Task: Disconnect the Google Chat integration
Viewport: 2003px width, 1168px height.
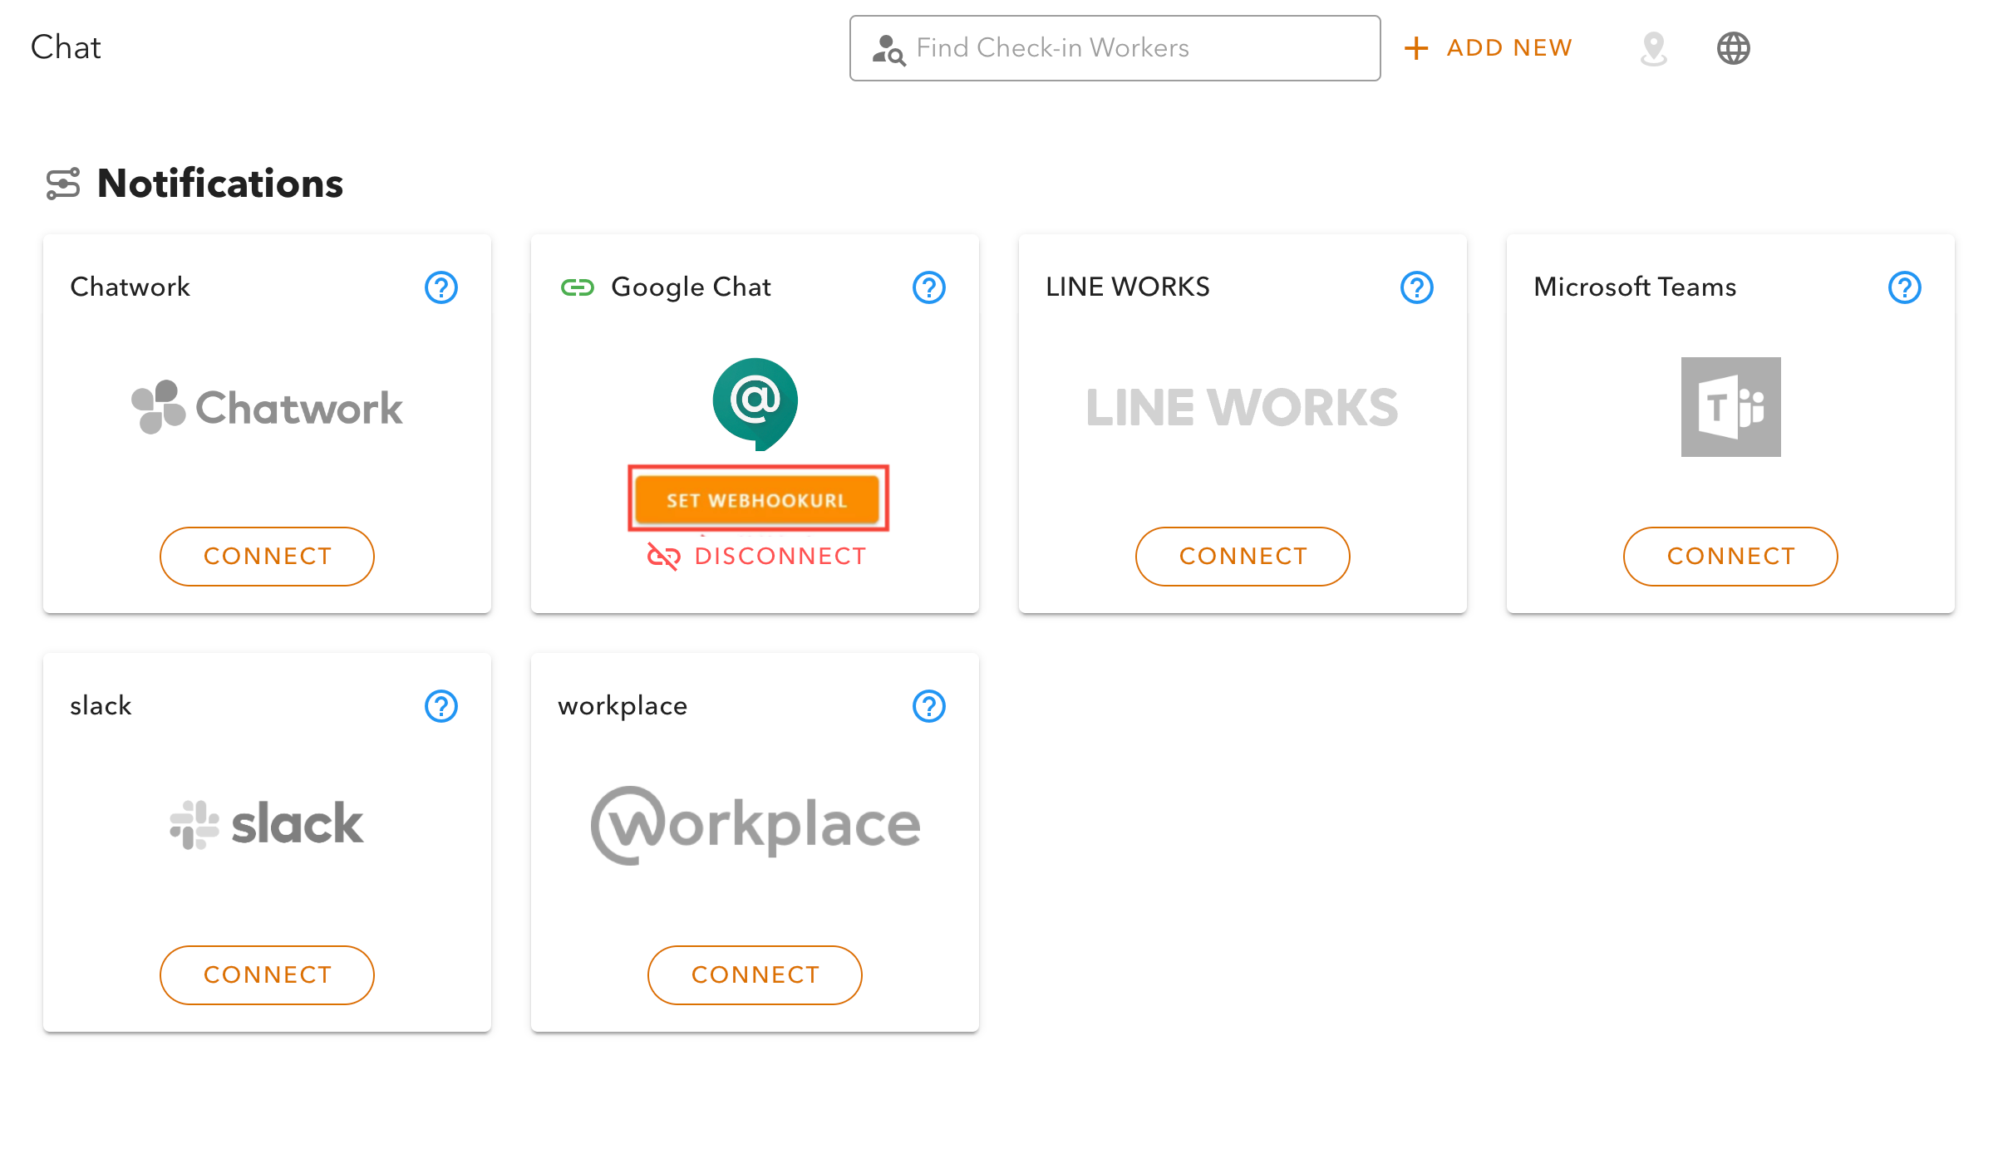Action: point(757,556)
